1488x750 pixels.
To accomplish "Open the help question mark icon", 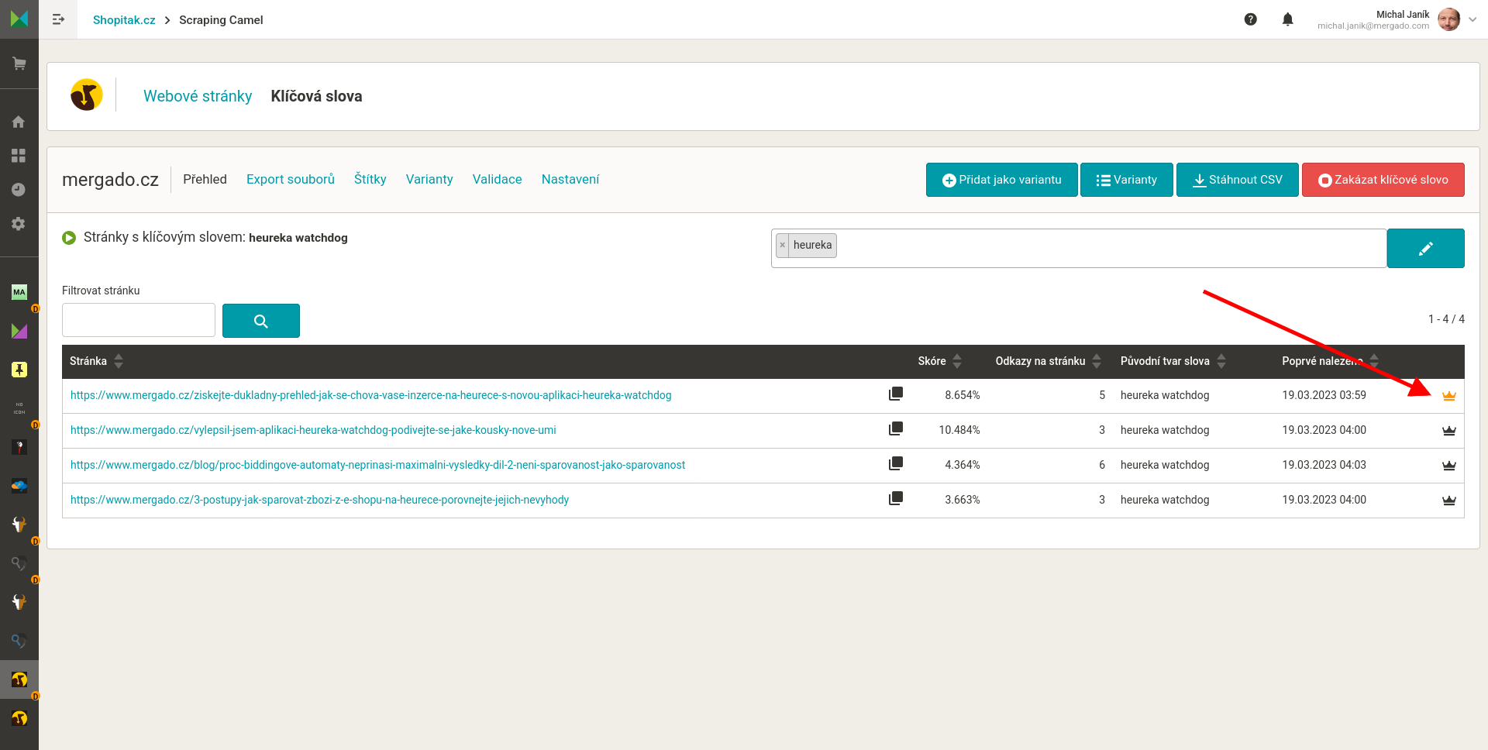I will pos(1250,19).
